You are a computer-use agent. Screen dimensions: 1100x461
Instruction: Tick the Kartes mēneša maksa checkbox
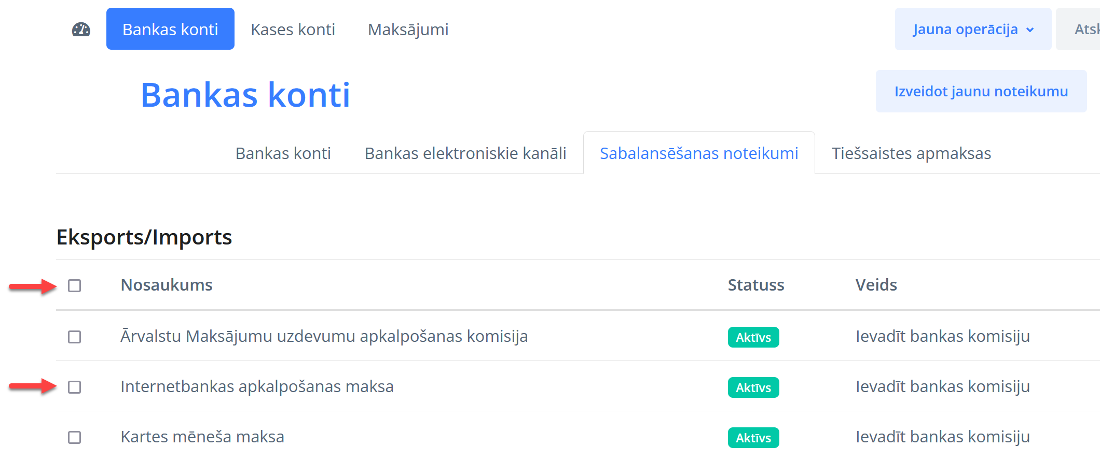point(75,438)
